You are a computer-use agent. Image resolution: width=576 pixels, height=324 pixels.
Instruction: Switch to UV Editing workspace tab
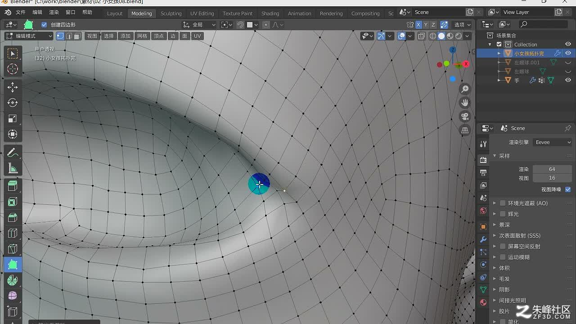click(x=202, y=13)
